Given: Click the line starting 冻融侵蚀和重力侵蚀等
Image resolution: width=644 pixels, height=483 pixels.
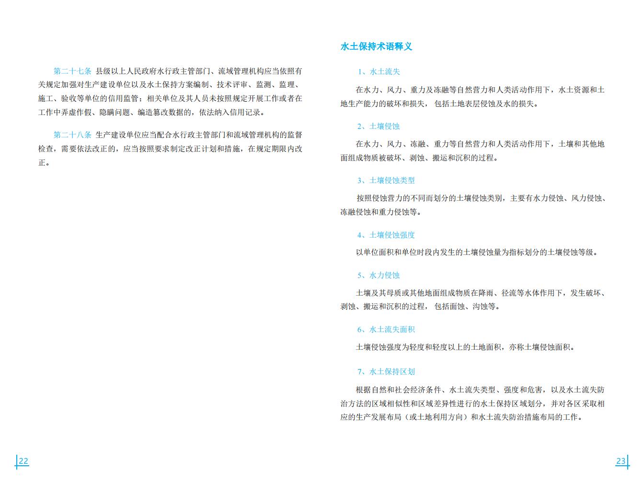Looking at the screenshot, I should tap(381, 212).
